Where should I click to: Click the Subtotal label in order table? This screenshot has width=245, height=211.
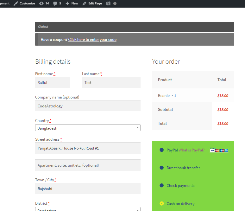(165, 110)
